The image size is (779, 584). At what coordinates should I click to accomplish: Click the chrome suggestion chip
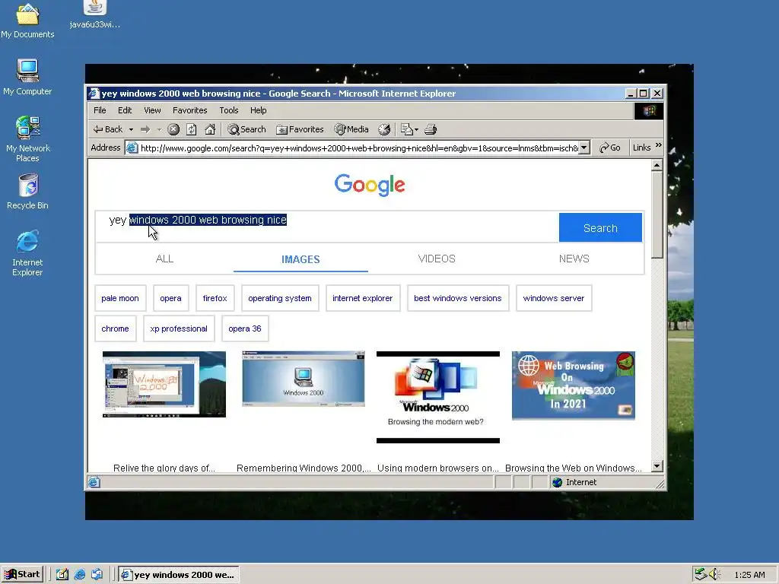pyautogui.click(x=116, y=328)
